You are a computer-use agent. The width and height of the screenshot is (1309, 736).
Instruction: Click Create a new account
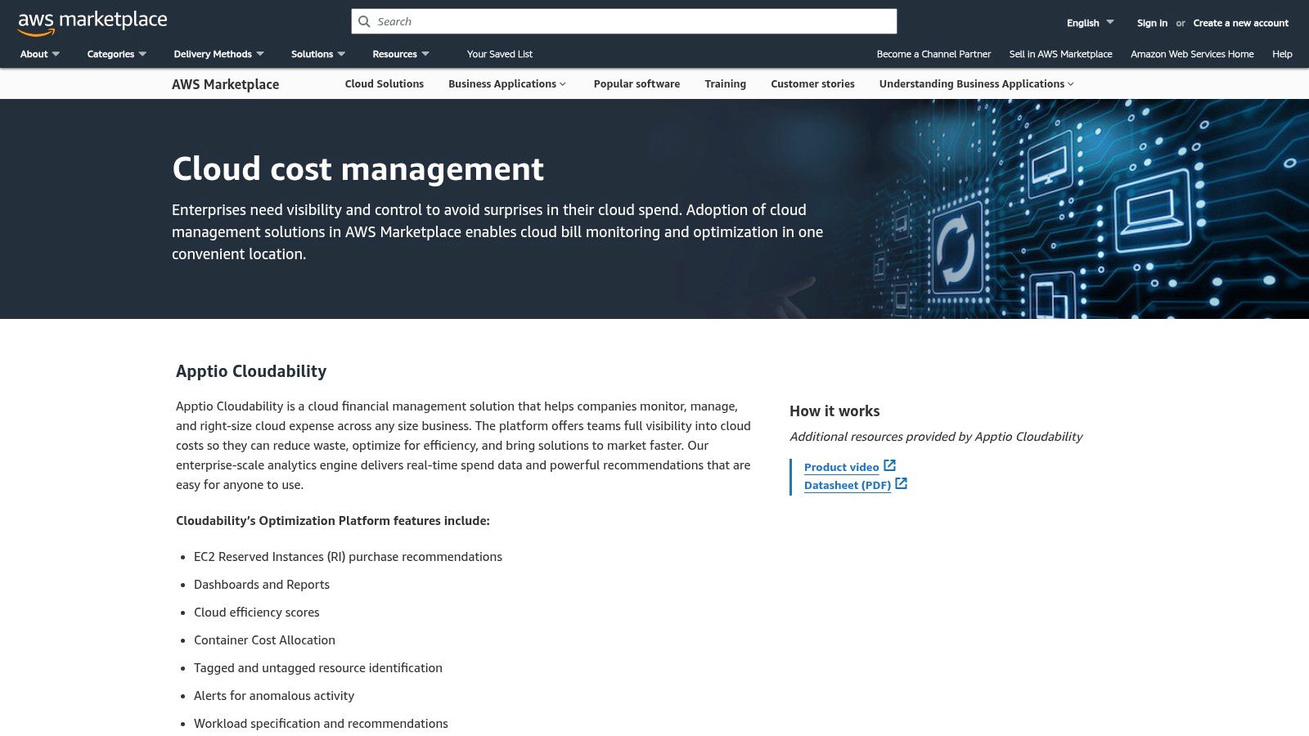click(x=1240, y=23)
